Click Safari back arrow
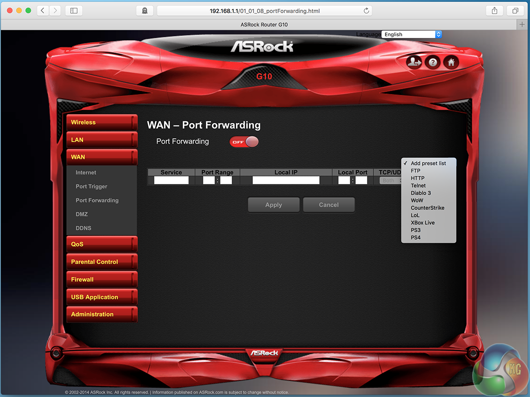 42,11
